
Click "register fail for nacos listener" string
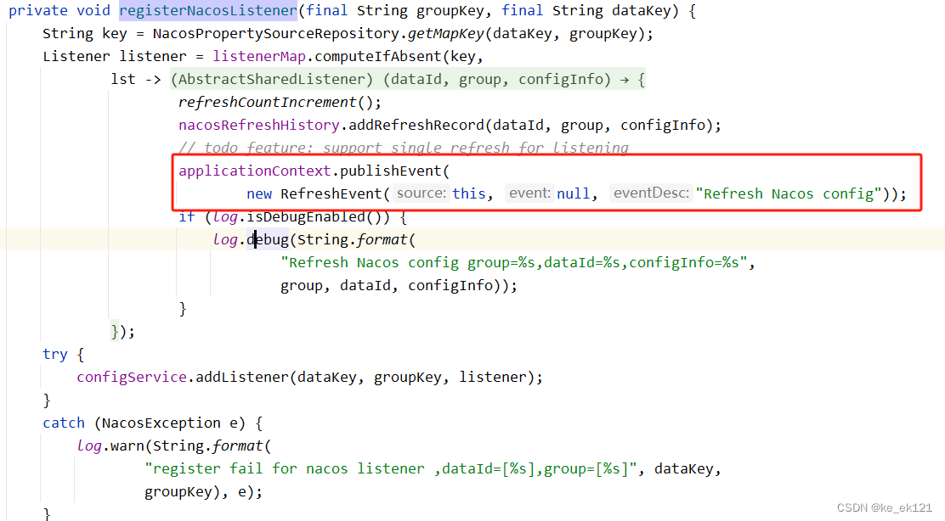(x=391, y=468)
